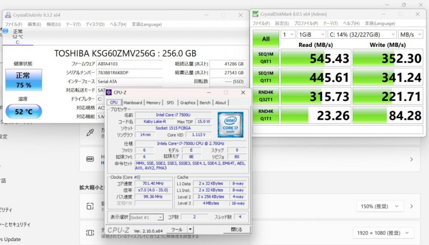This screenshot has height=245, width=429.
Task: Click the SEQ1M Q8T1 read result 545.43
Action: point(316,58)
